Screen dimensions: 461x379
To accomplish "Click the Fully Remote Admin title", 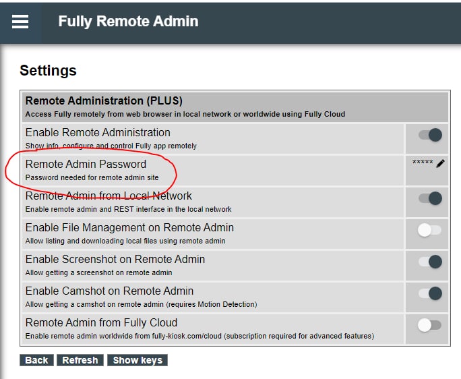I will [128, 21].
